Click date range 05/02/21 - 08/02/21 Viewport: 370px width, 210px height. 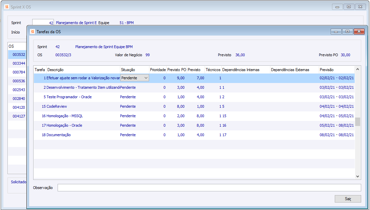[337, 125]
